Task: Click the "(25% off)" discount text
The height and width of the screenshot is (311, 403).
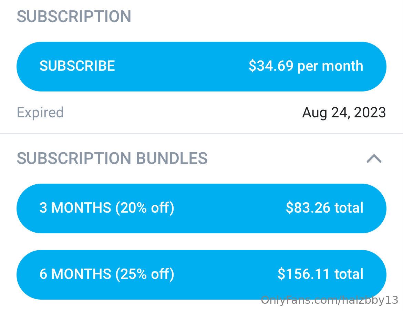Action: [145, 274]
